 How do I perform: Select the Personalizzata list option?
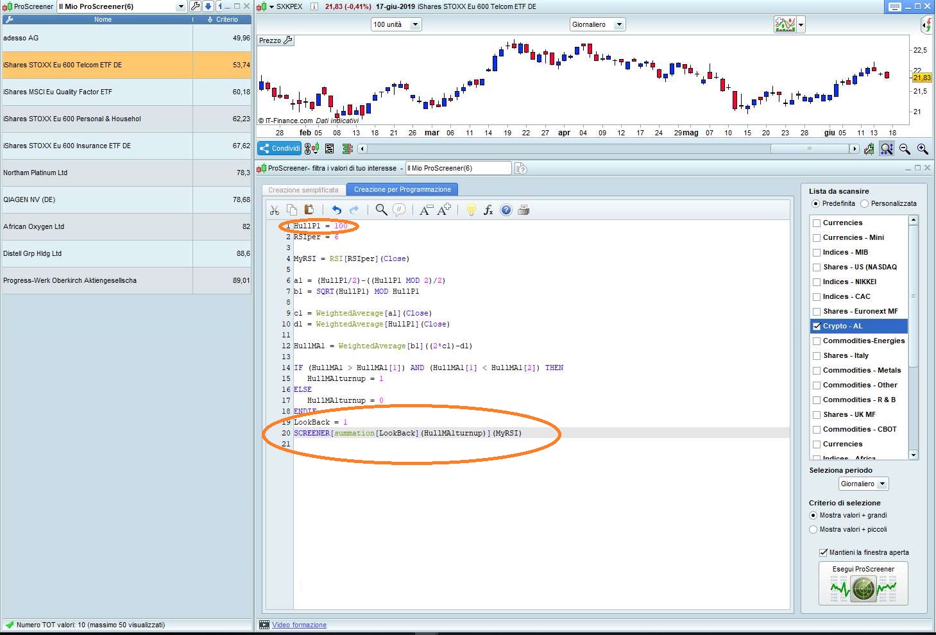pos(865,204)
